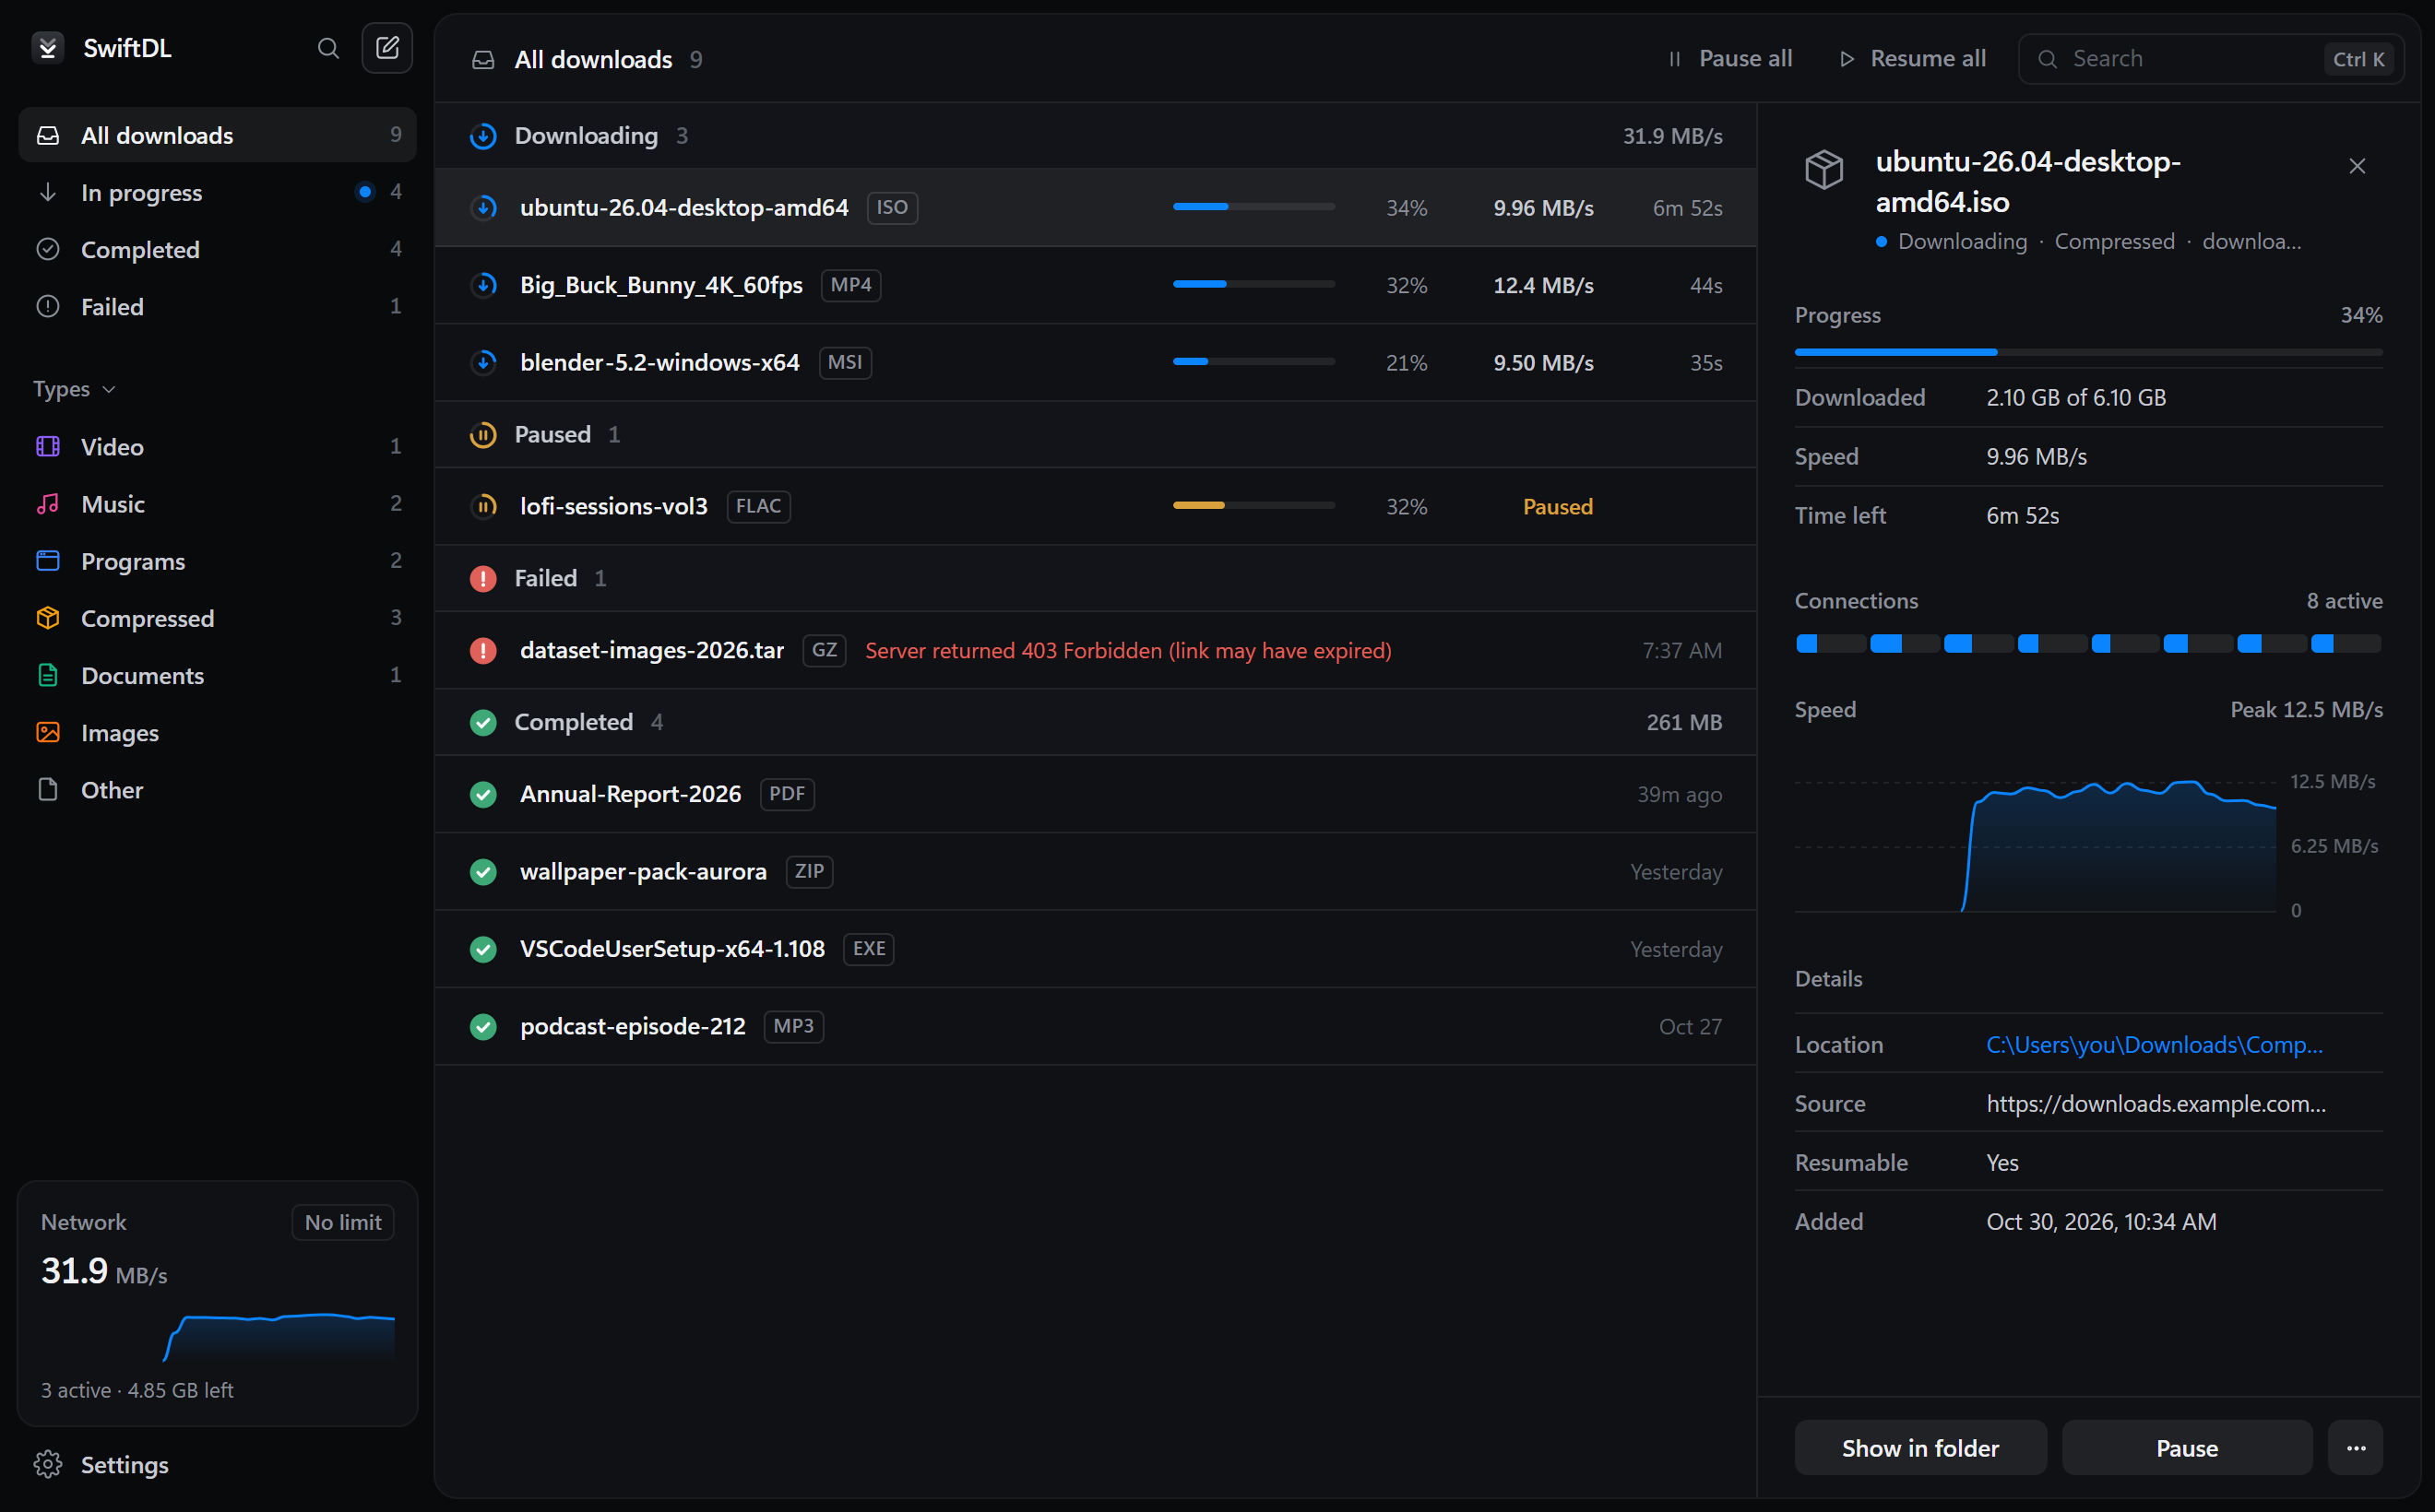Open the more options ellipsis button
2435x1512 pixels.
pos(2356,1448)
